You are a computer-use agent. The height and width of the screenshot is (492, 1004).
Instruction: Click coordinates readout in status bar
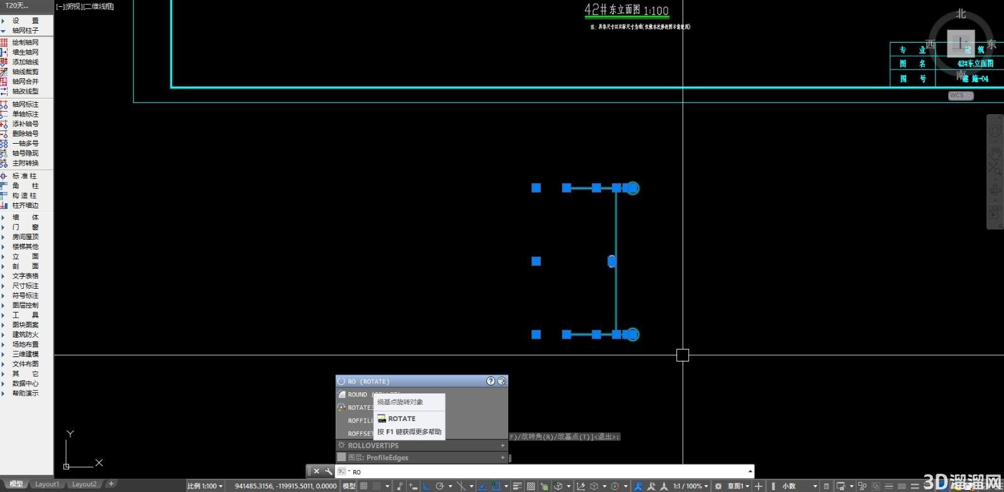pos(286,486)
